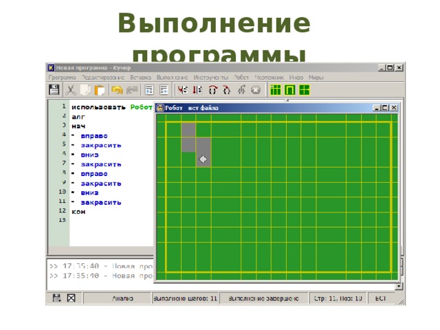Click the run to end grey icon
The height and width of the screenshot is (330, 440).
[x=241, y=90]
